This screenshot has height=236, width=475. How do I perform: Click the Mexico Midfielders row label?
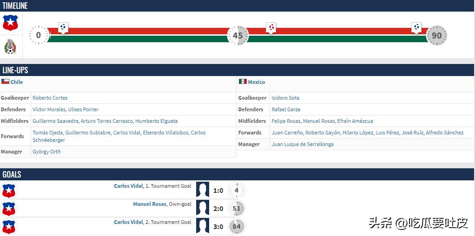(x=252, y=121)
